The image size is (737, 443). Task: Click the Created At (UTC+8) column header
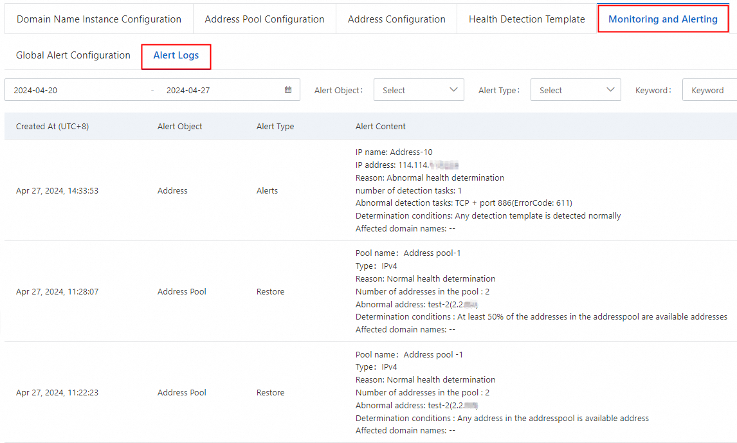click(52, 127)
